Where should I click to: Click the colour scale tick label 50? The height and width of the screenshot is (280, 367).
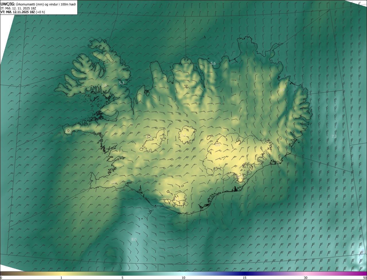click(x=365, y=278)
